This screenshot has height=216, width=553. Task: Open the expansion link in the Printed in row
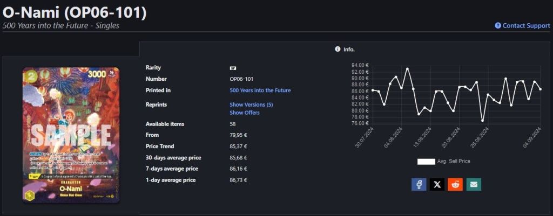[x=260, y=90]
